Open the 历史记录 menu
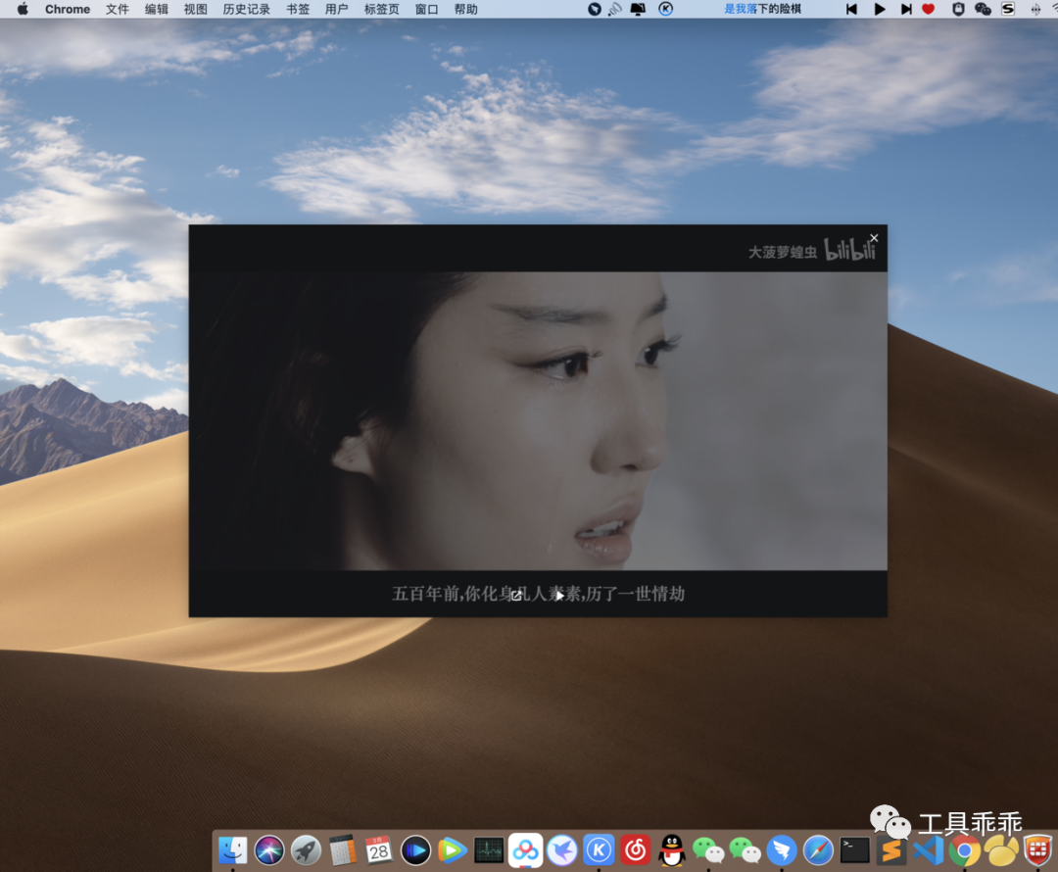The image size is (1058, 872). click(246, 9)
